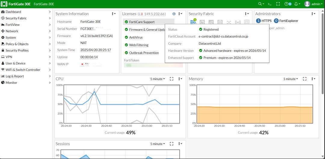Click the System Time value
The height and width of the screenshot is (159, 325).
tap(96, 50)
